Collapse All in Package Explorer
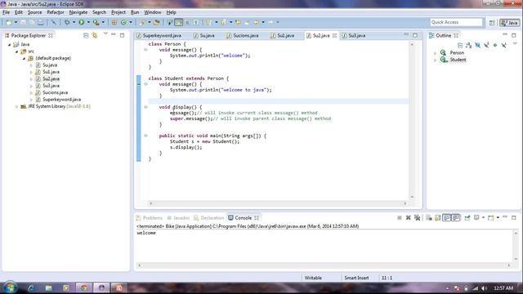 click(86, 35)
